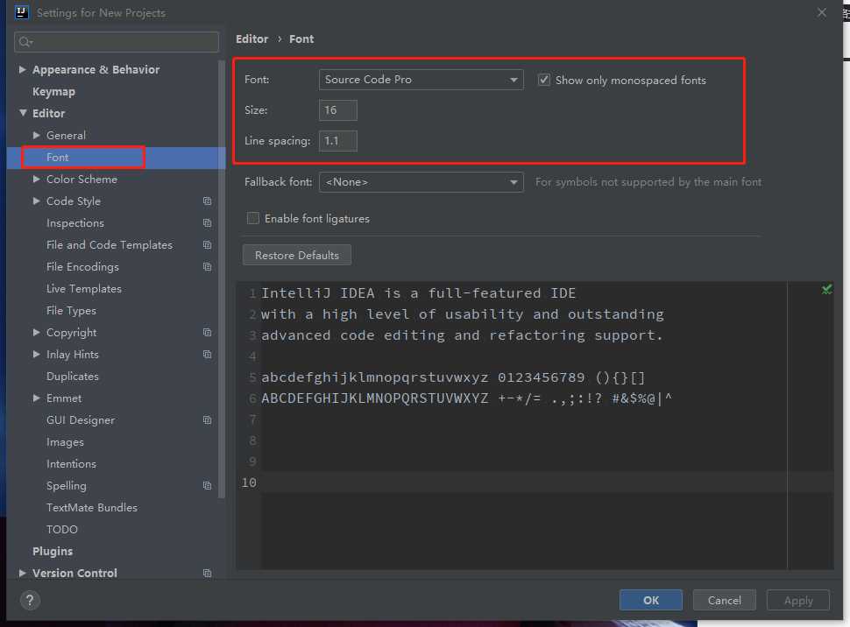Open TODO settings
The image size is (850, 627).
point(62,530)
